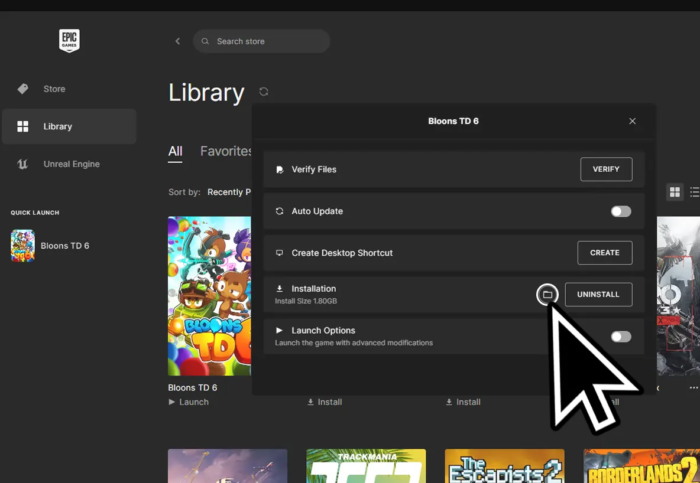
Task: Switch library to list view
Action: 694,192
